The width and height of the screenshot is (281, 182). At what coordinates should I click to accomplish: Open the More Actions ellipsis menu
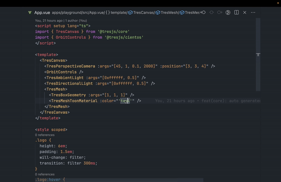(x=253, y=13)
